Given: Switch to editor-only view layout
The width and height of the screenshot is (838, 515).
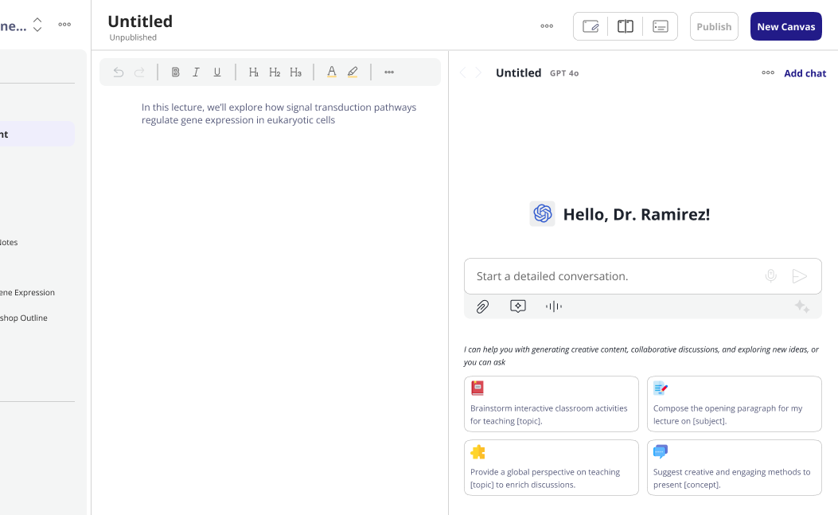Looking at the screenshot, I should [590, 26].
